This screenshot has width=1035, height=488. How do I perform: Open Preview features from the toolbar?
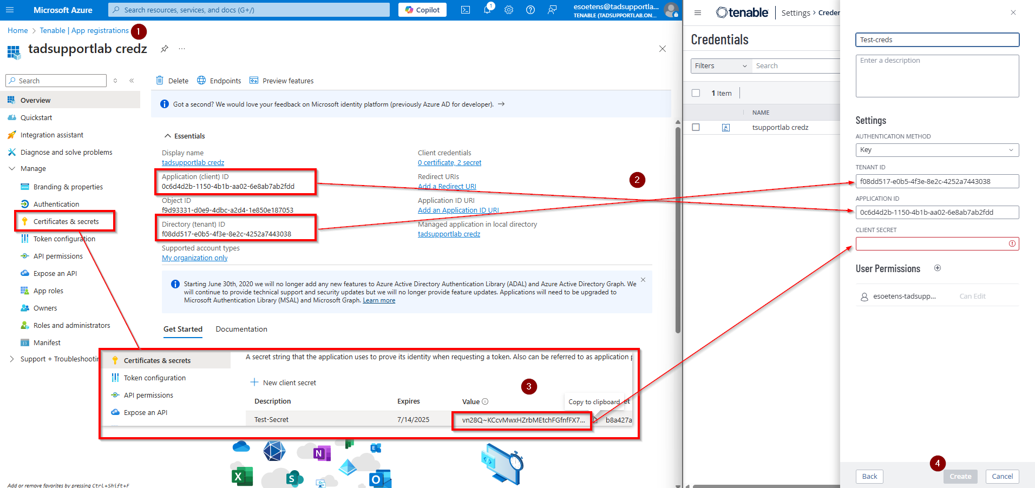(281, 81)
